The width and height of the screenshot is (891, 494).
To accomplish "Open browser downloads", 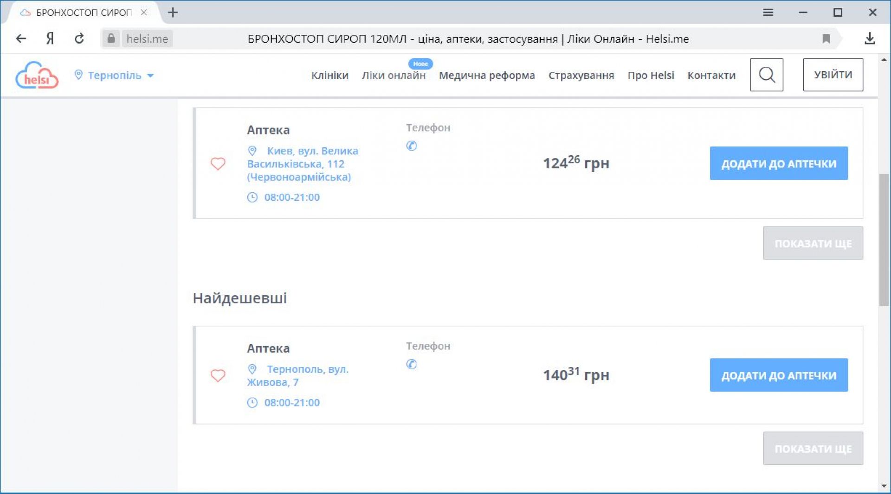I will tap(870, 38).
